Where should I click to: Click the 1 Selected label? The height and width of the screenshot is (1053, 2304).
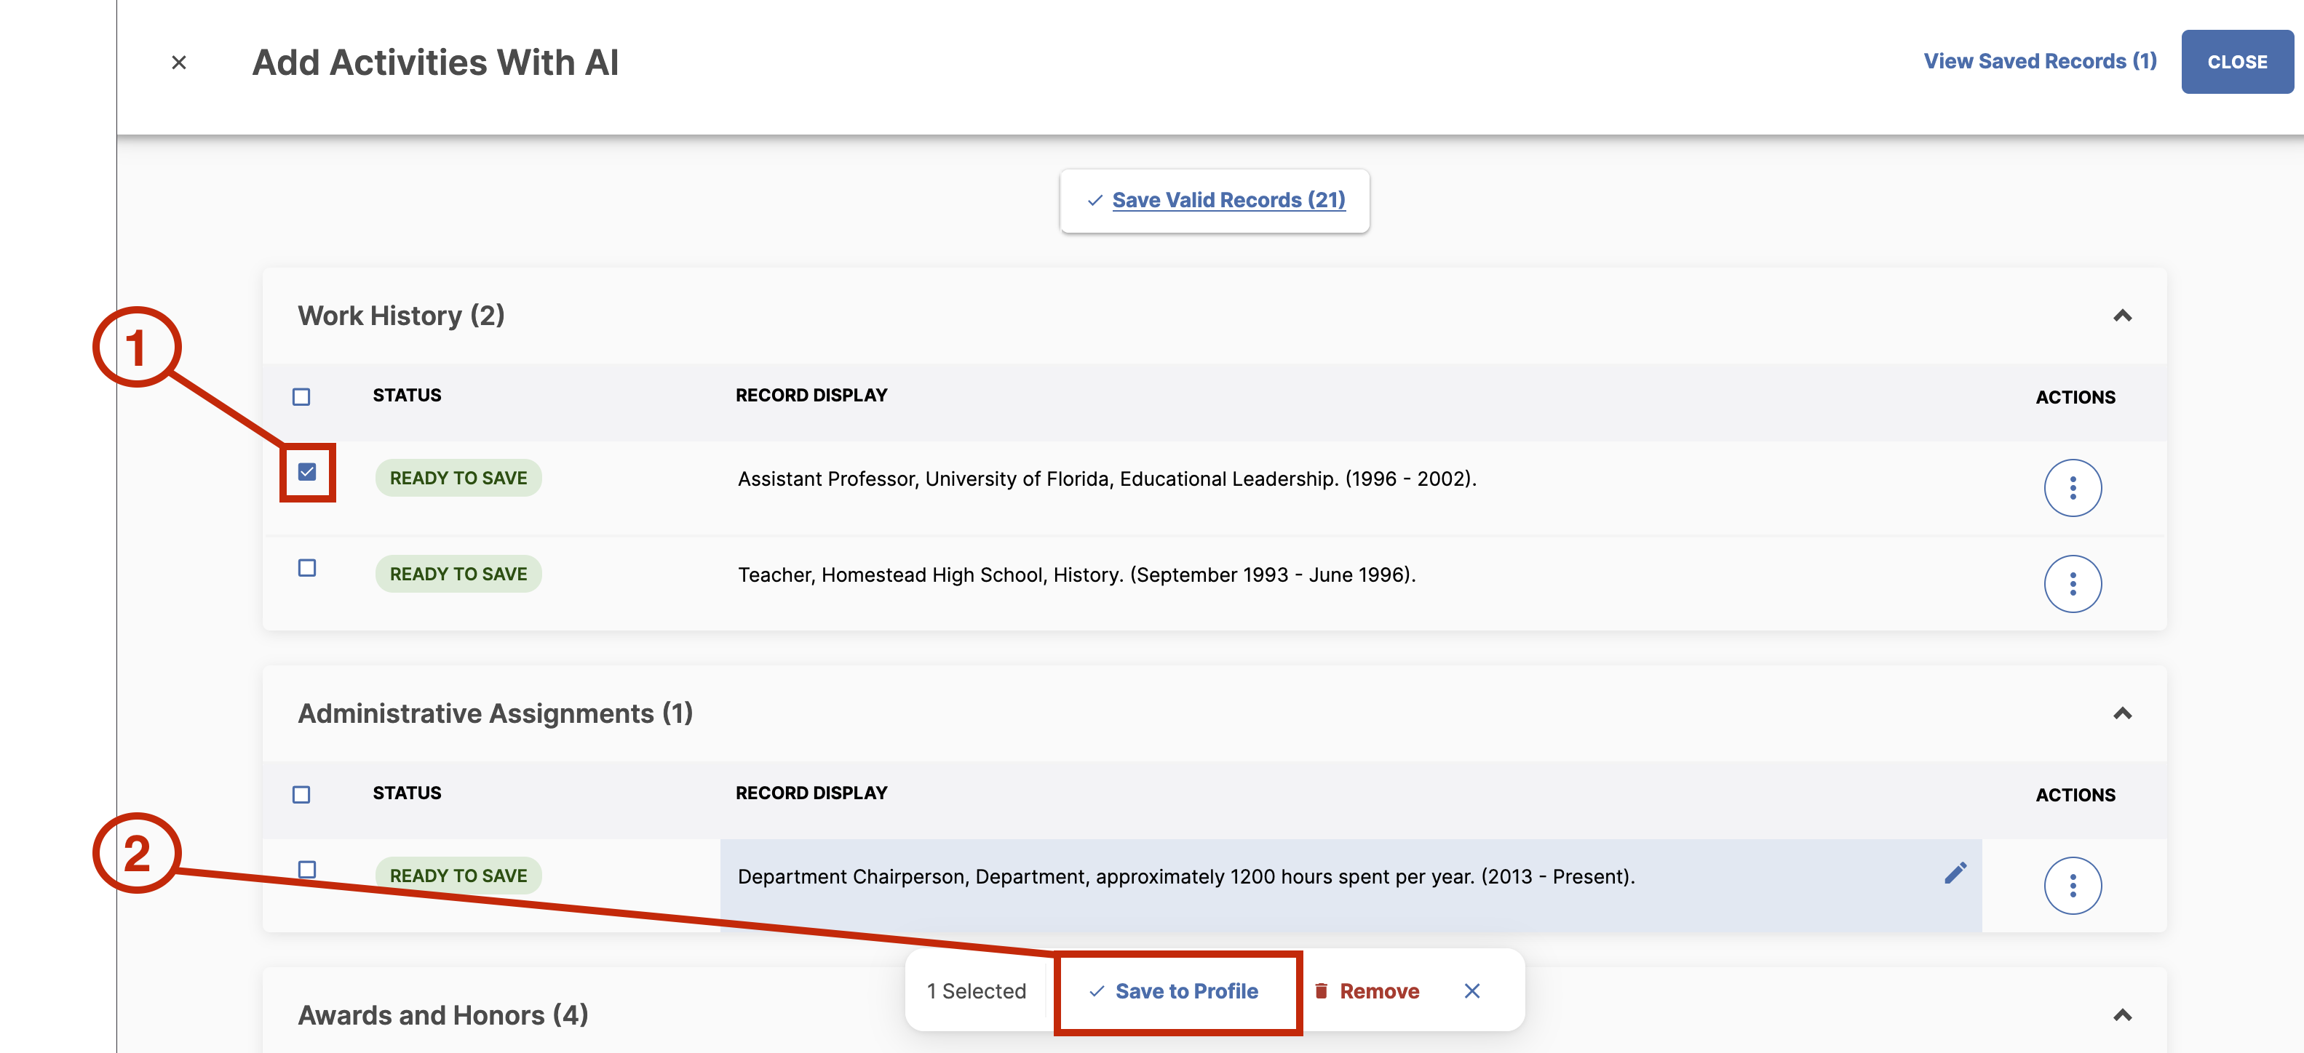[976, 990]
